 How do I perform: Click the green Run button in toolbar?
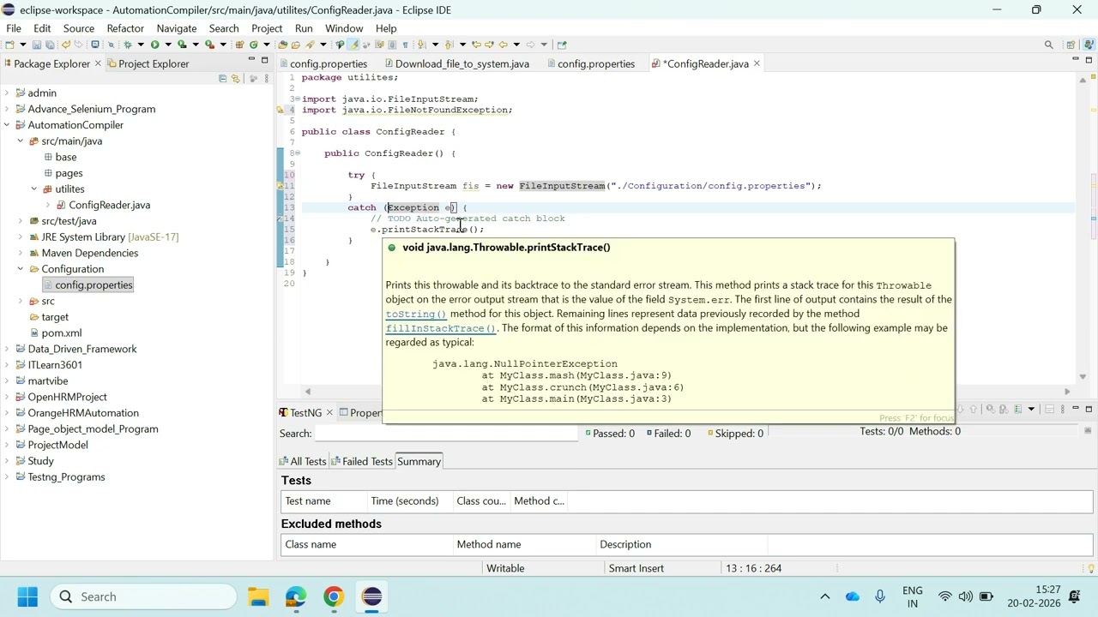tap(155, 45)
